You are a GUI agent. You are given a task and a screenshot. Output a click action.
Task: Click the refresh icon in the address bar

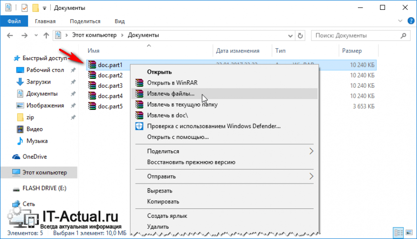tap(300, 35)
